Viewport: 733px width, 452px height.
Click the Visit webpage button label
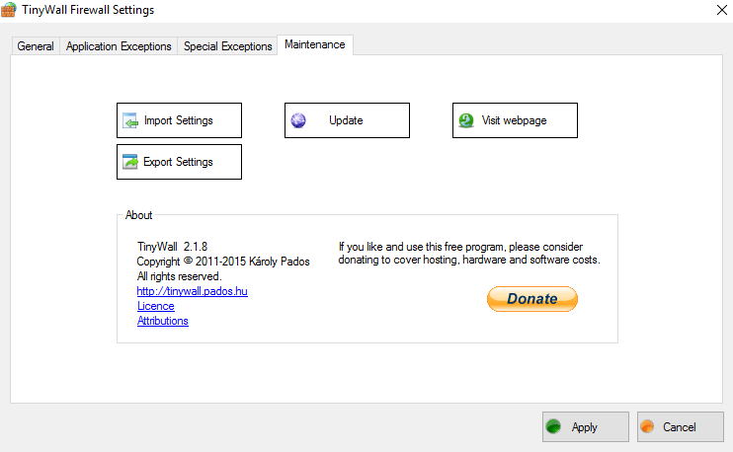click(x=515, y=120)
